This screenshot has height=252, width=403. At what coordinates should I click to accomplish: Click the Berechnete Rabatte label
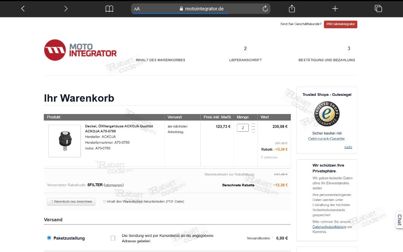point(238,185)
